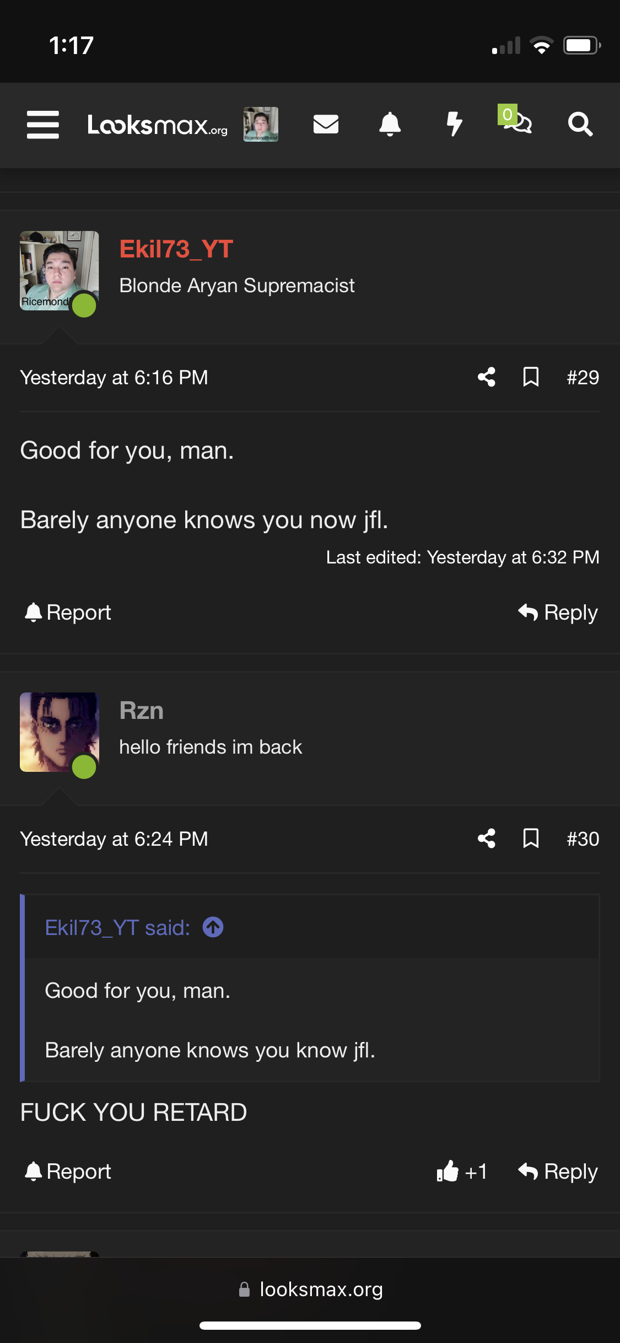Tap the lookmax.org address bar
This screenshot has width=620, height=1343.
click(310, 1289)
